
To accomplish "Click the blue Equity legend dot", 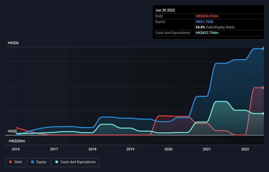I will (32, 162).
